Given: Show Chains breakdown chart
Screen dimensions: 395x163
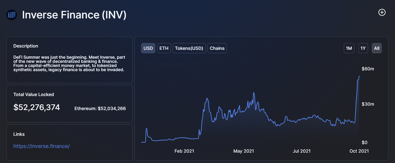Looking at the screenshot, I should point(217,48).
